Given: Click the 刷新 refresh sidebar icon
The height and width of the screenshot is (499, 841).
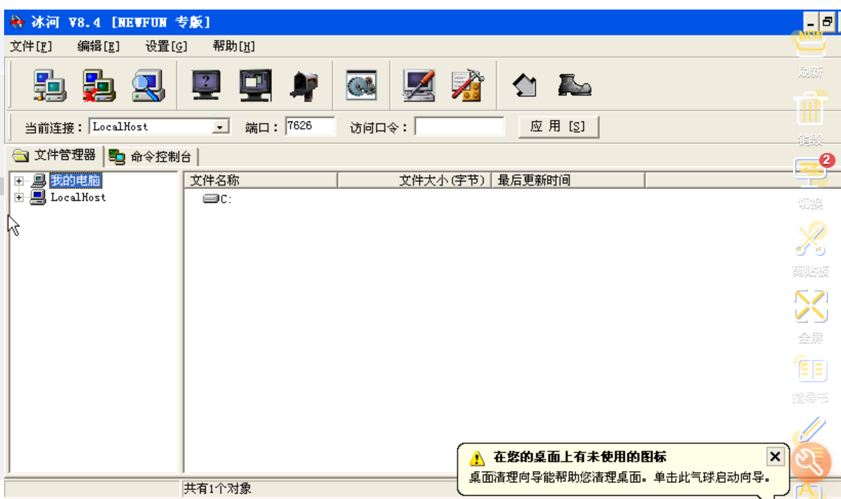Looking at the screenshot, I should pos(811,45).
